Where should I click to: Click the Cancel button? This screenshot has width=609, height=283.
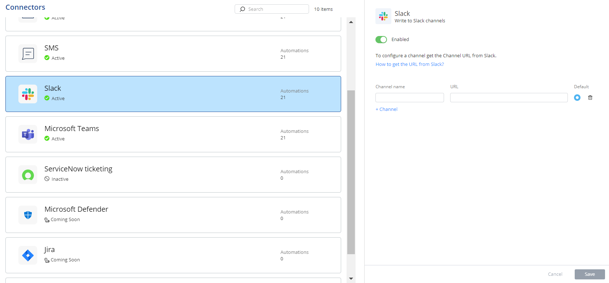555,274
